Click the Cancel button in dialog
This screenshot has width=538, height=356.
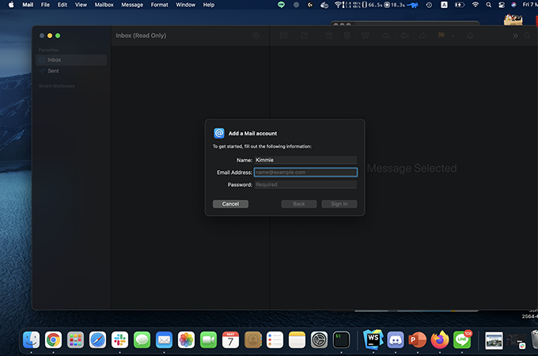pyautogui.click(x=230, y=204)
